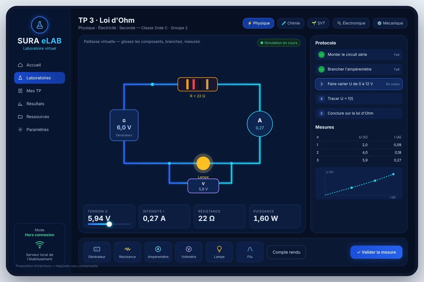Screen dimensions: 424x282
Task: Click the yellow lamp in the circuit
Action: 203,163
